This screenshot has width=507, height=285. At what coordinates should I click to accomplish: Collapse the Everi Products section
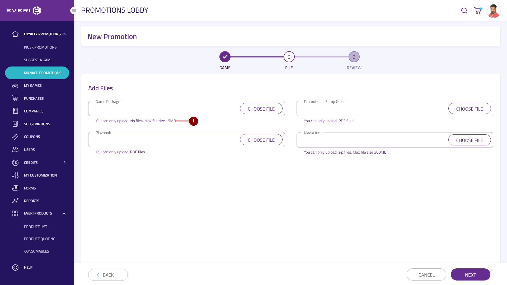click(x=64, y=213)
